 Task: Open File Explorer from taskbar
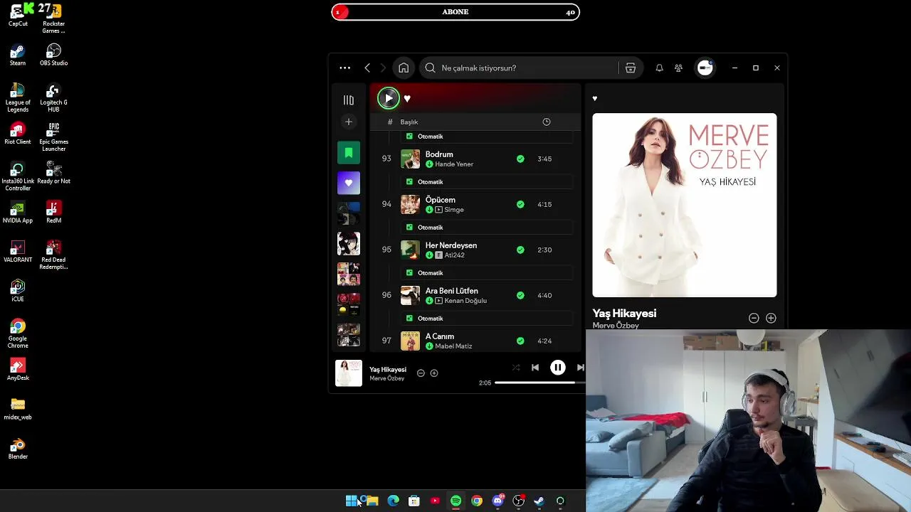coord(372,501)
